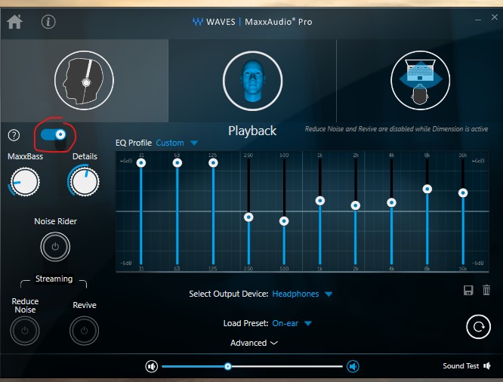
Task: Click the Load Preset dropdown arrow
Action: pyautogui.click(x=308, y=323)
